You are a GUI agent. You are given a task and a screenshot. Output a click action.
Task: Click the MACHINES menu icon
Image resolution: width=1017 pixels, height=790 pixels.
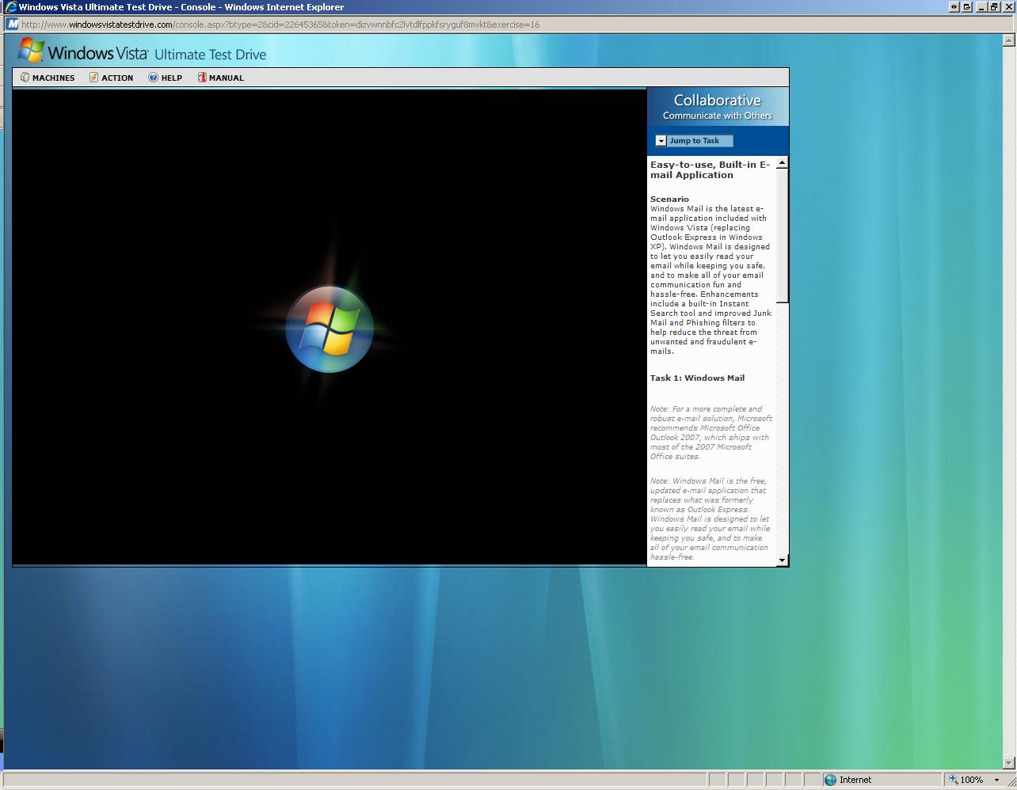pyautogui.click(x=25, y=78)
